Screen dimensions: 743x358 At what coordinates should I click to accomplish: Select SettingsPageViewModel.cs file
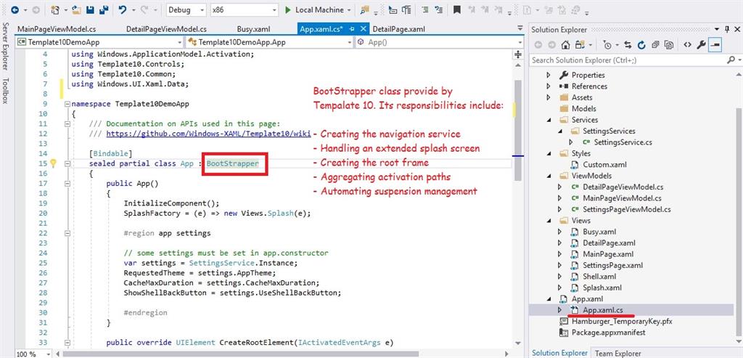click(x=626, y=209)
